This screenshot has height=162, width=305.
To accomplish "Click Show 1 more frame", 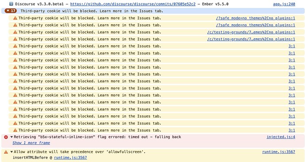I will pos(31,143).
